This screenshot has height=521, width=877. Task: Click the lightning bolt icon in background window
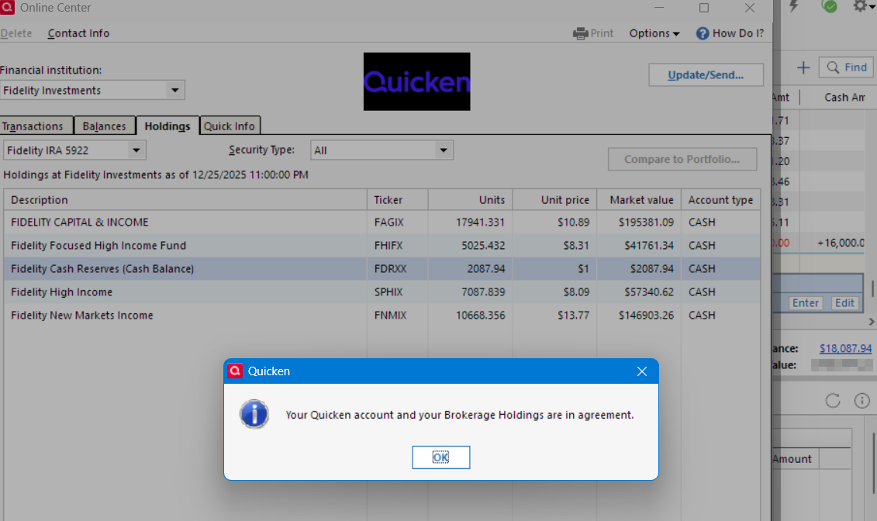tap(794, 6)
